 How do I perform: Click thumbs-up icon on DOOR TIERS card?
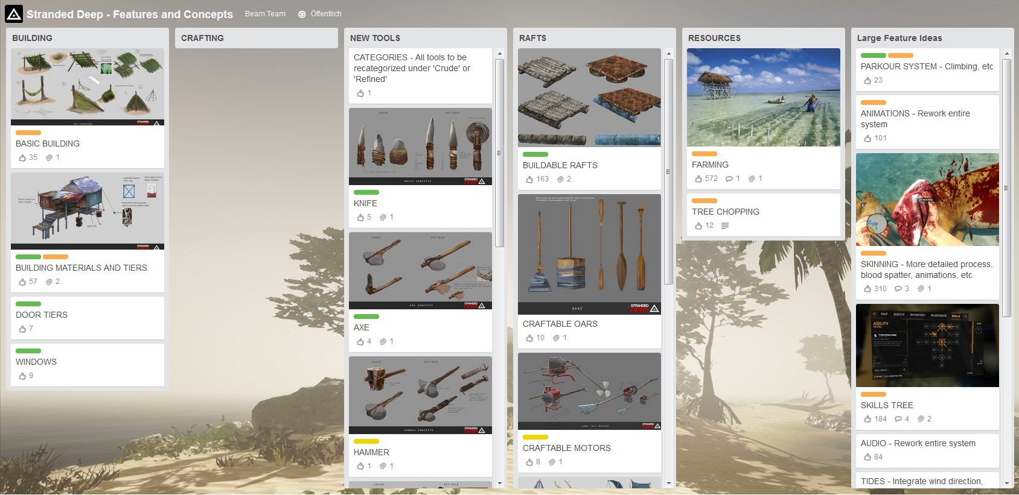(x=22, y=329)
